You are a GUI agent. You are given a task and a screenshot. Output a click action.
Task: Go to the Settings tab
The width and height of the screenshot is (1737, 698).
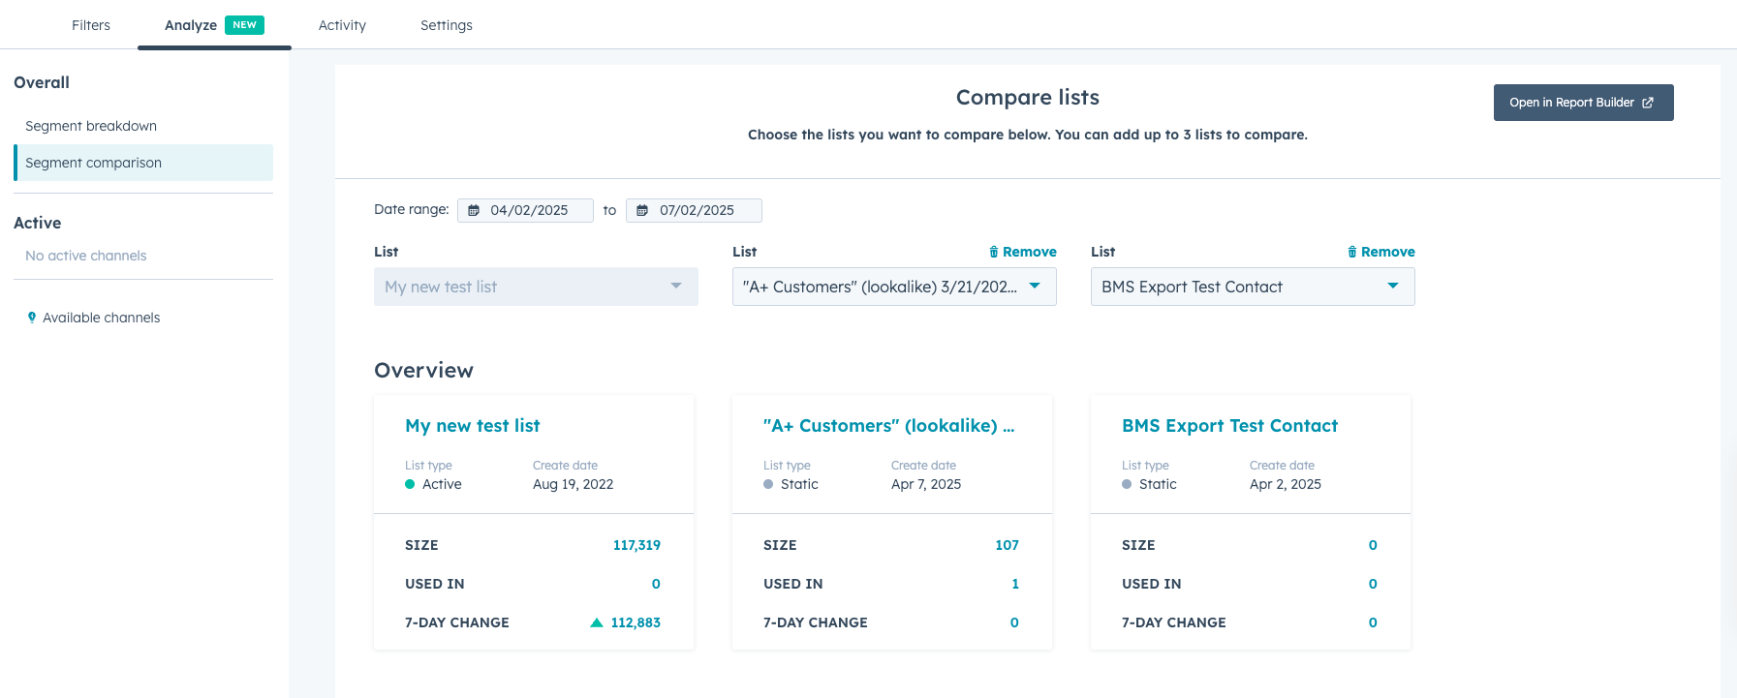(x=447, y=25)
